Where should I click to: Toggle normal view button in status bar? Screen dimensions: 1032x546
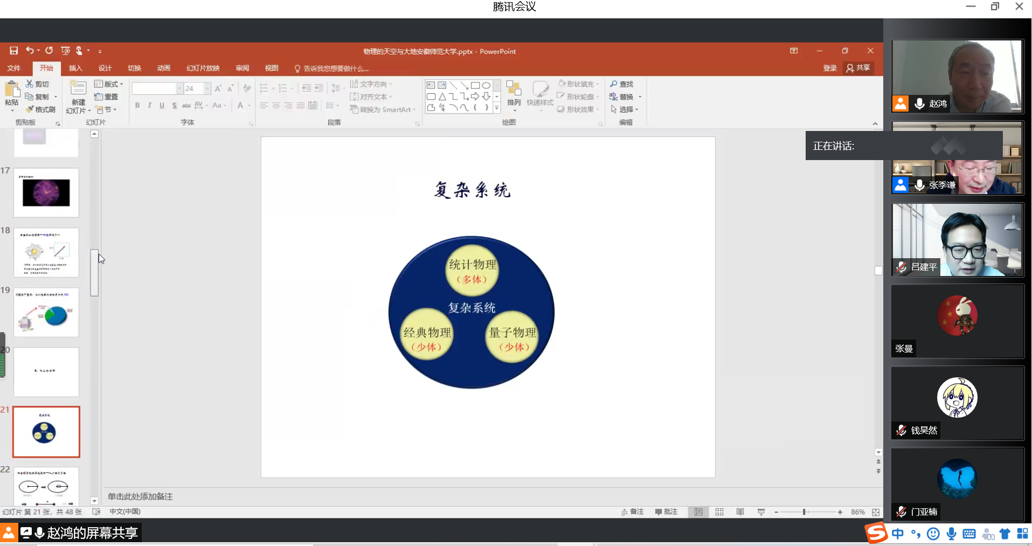[x=698, y=512]
